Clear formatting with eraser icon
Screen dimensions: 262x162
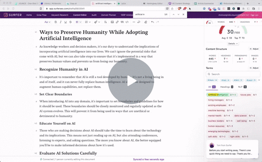(x=146, y=22)
